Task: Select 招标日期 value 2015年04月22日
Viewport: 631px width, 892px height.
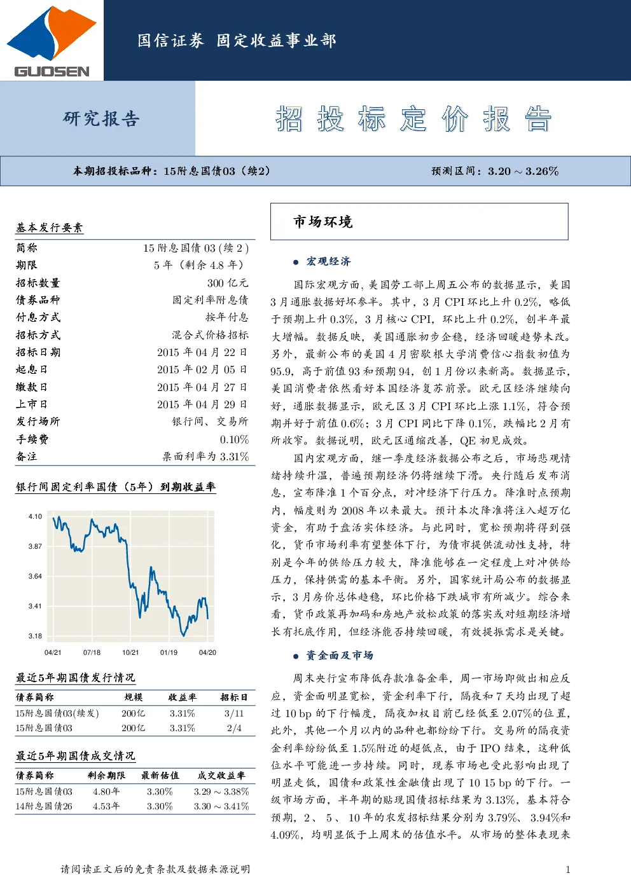Action: [x=202, y=352]
